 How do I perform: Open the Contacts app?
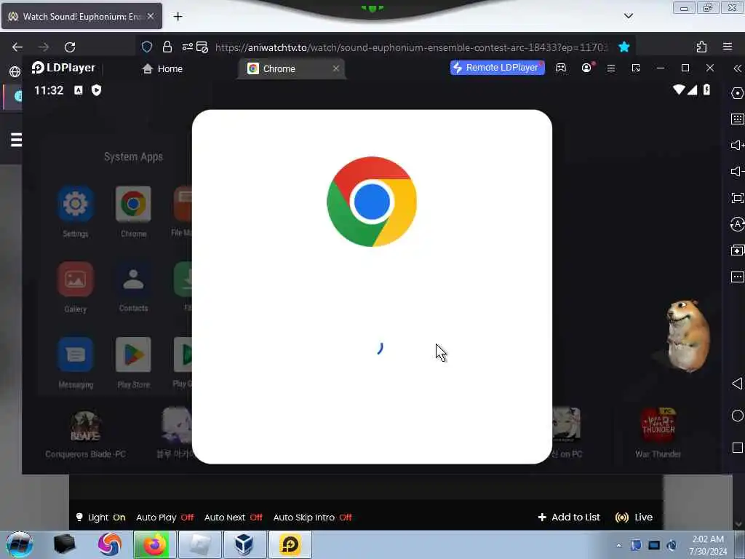coord(133,279)
